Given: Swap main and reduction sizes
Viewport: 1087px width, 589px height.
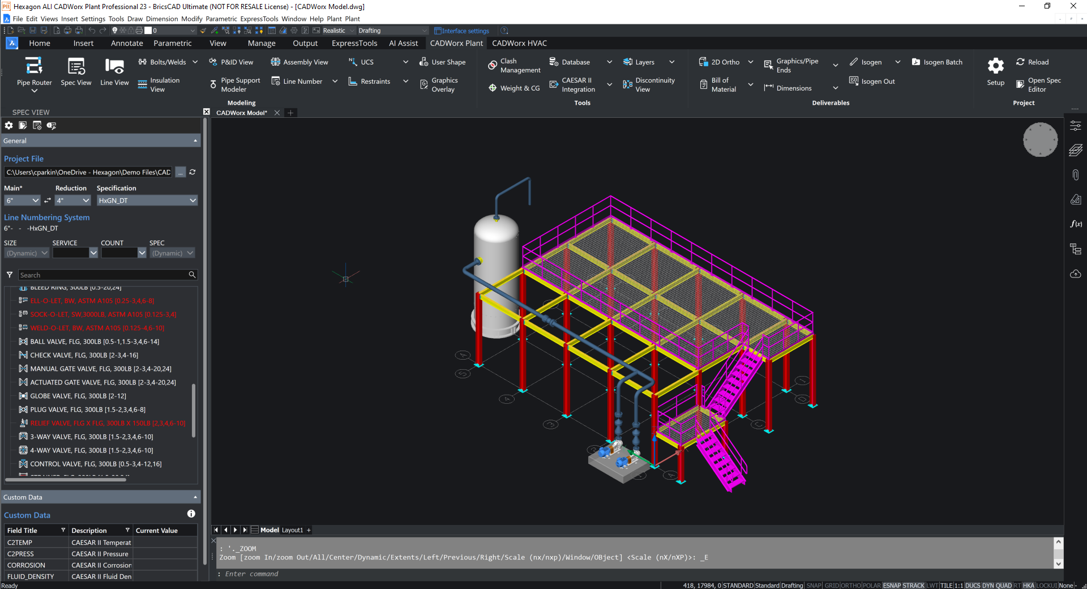Looking at the screenshot, I should point(48,200).
